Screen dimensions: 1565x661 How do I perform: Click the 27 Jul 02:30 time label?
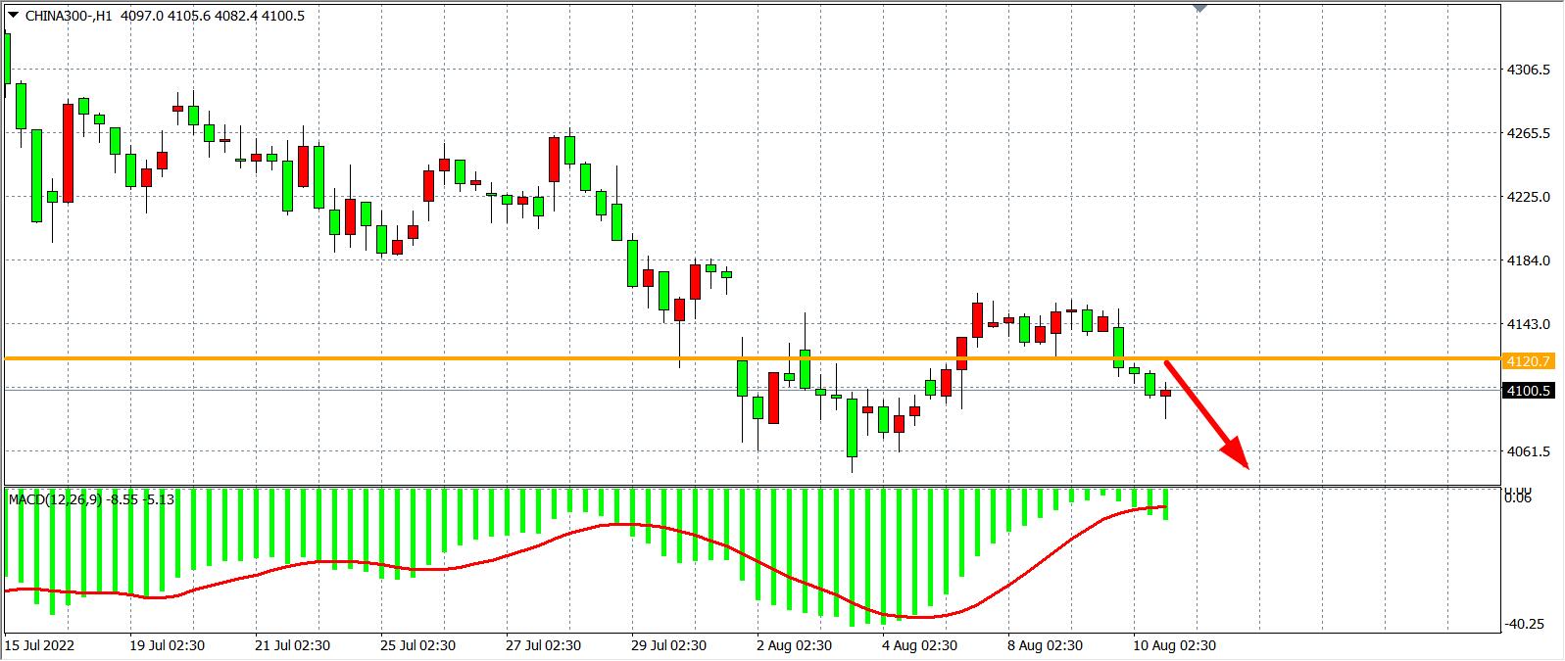543,645
